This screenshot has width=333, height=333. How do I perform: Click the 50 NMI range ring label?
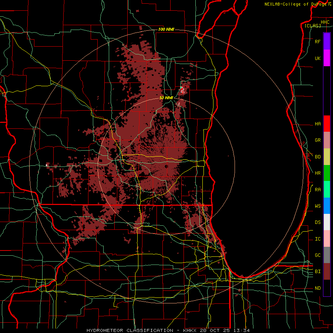166,98
